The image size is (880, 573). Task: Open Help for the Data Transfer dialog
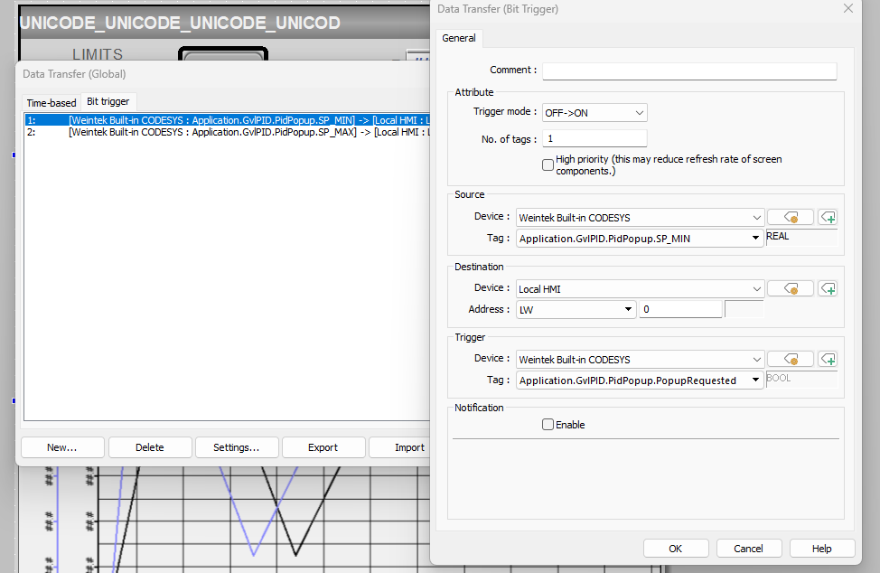tap(822, 549)
